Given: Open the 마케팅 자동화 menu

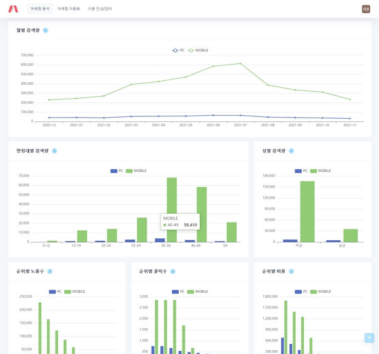Looking at the screenshot, I should 68,9.
